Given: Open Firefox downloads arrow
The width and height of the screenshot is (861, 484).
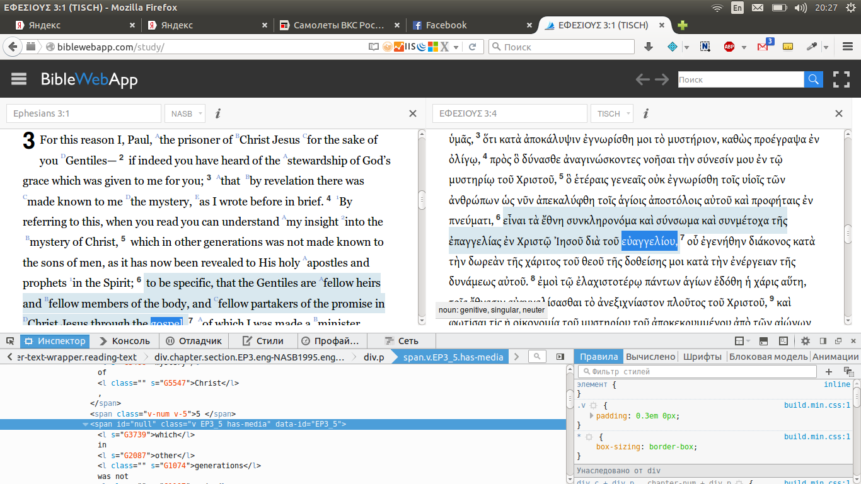Looking at the screenshot, I should [x=649, y=47].
